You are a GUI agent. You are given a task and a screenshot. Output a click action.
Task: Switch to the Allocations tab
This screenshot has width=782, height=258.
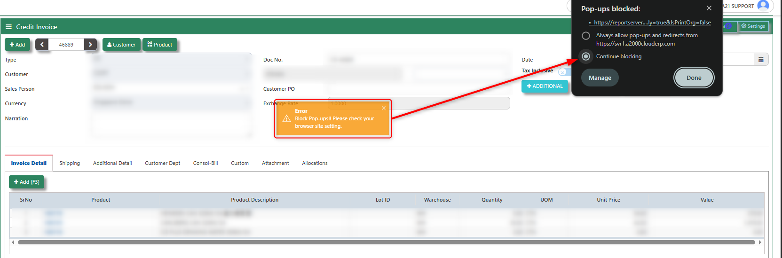[315, 163]
